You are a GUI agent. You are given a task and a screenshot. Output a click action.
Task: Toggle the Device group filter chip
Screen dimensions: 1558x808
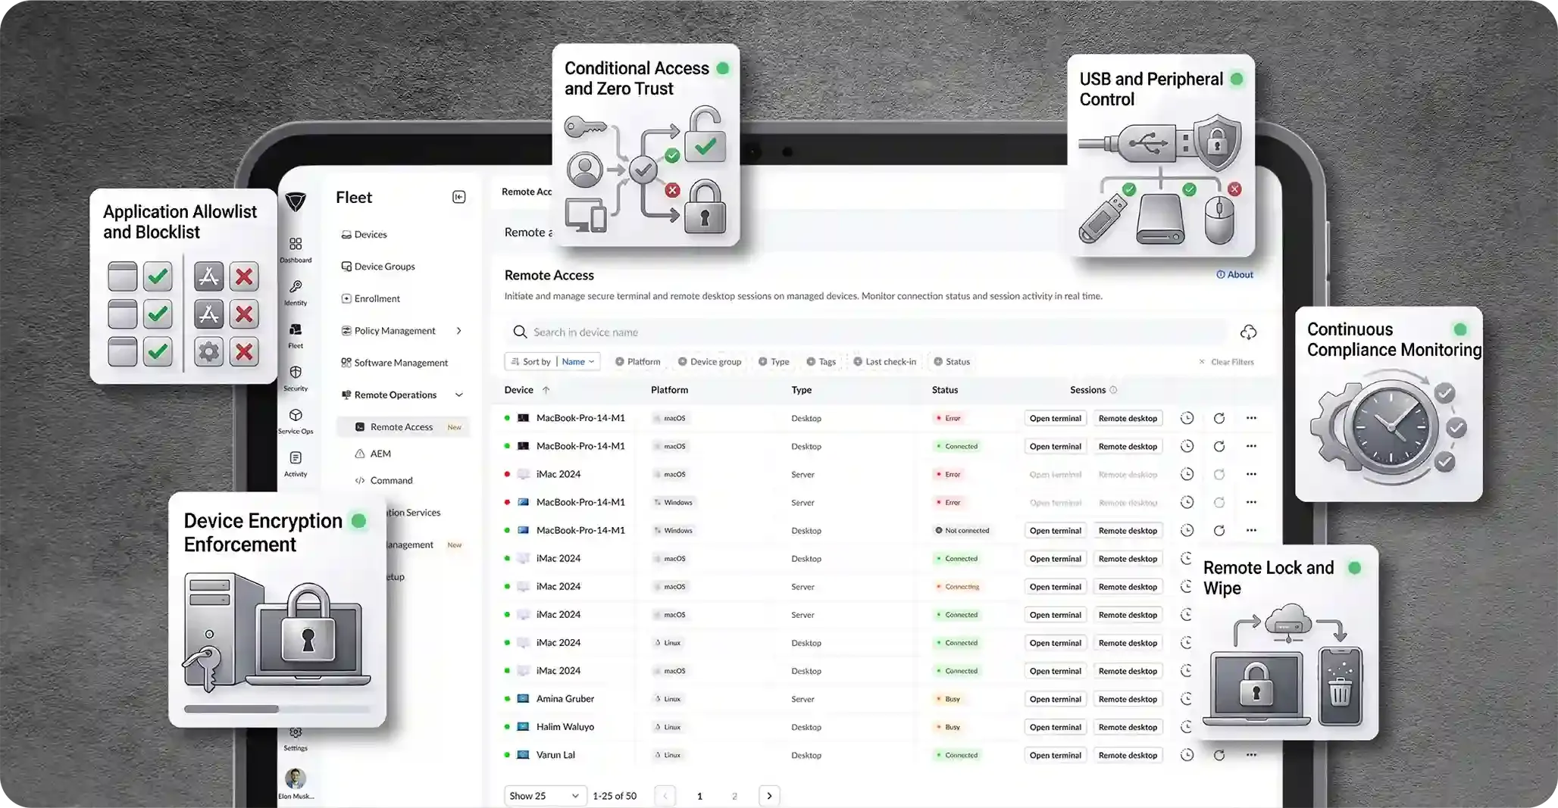(709, 362)
